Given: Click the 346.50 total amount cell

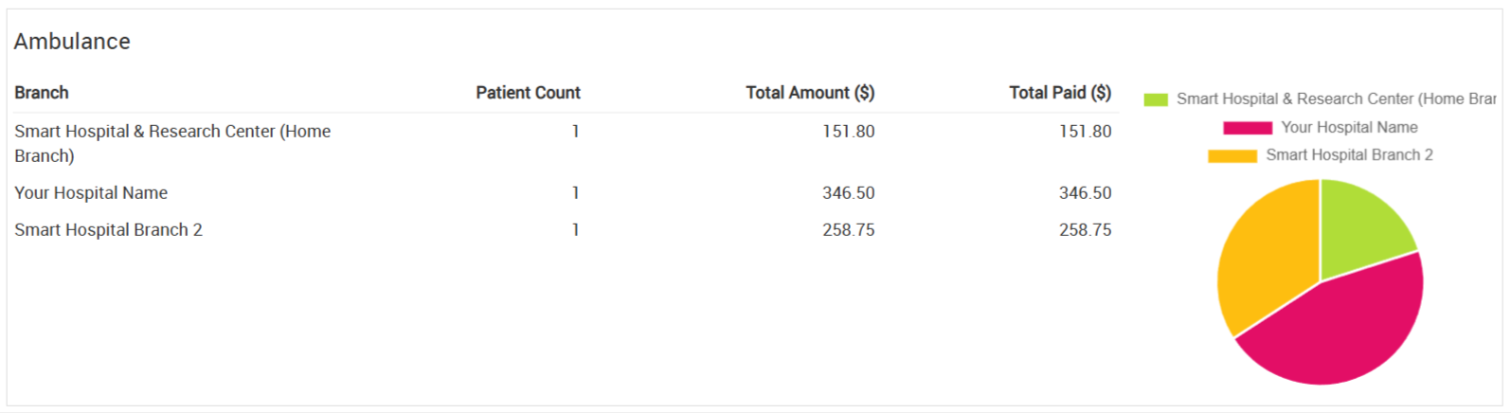Looking at the screenshot, I should point(849,193).
